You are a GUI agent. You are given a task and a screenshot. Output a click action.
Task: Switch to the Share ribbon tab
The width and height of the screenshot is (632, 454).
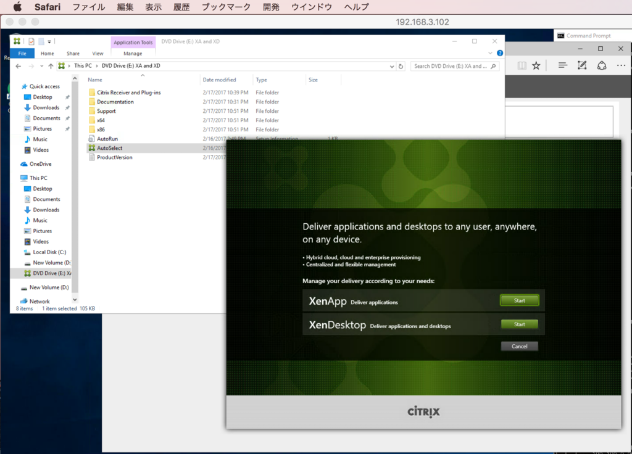pos(73,53)
